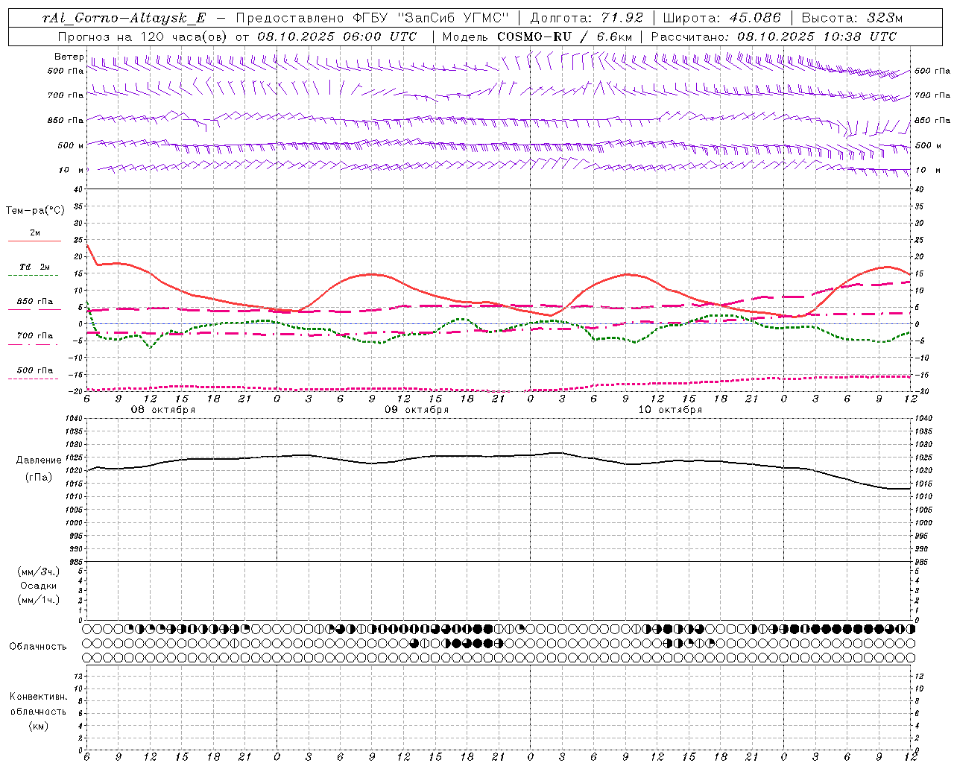Click the (мм/1ч.) precipitation unit label
This screenshot has width=954, height=763.
point(39,600)
